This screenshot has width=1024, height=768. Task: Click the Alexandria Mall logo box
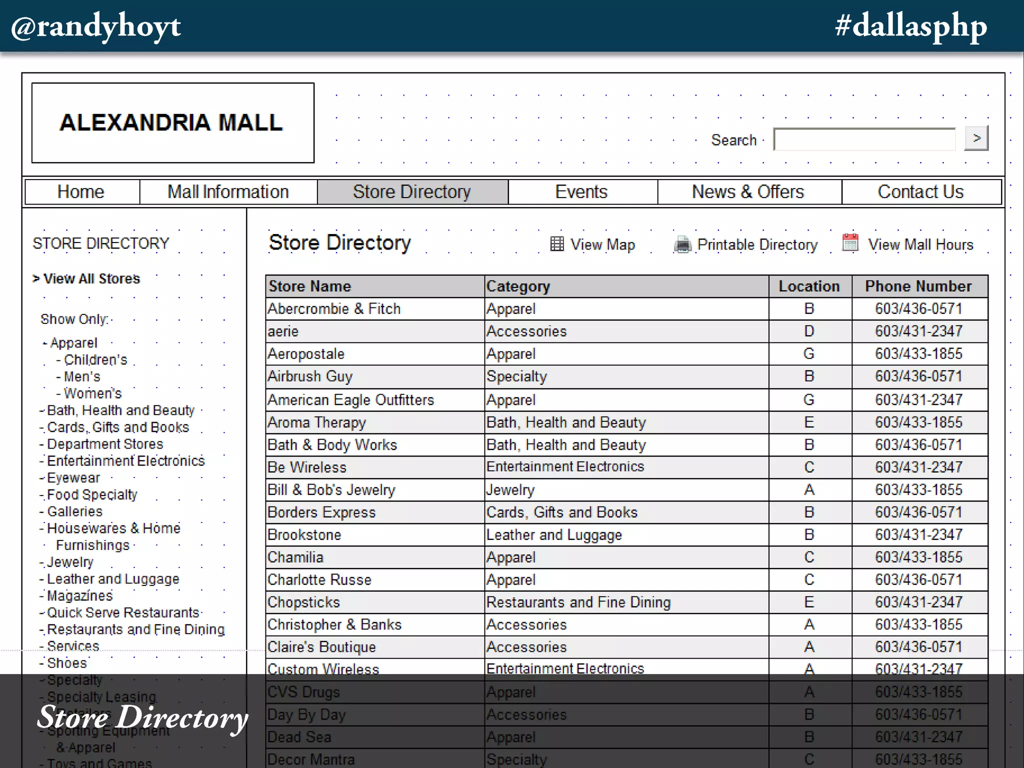[x=172, y=123]
